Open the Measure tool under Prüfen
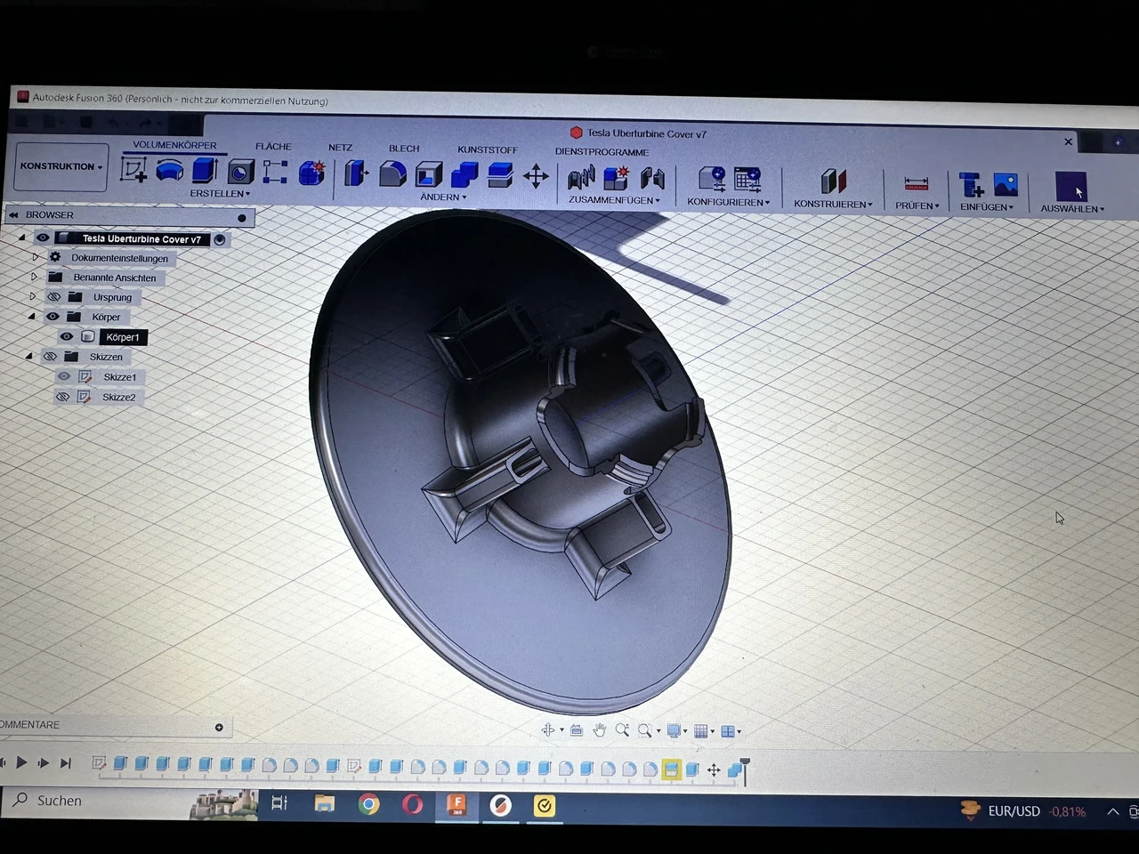The width and height of the screenshot is (1139, 854). coord(916,184)
